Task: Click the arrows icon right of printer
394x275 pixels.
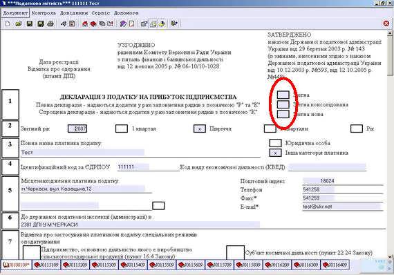Action: coord(64,24)
